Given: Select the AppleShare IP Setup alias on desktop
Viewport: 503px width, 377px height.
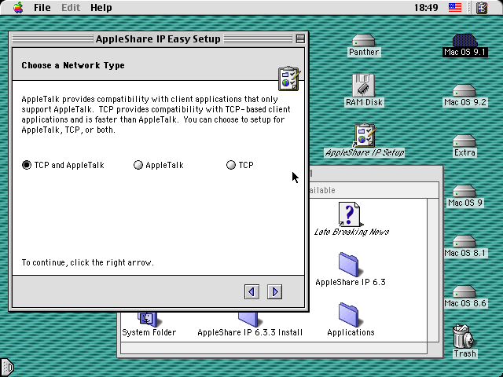Looking at the screenshot, I should click(x=365, y=136).
